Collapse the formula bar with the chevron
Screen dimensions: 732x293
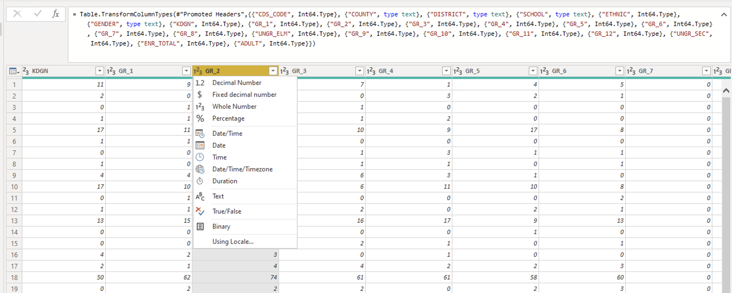pos(724,15)
